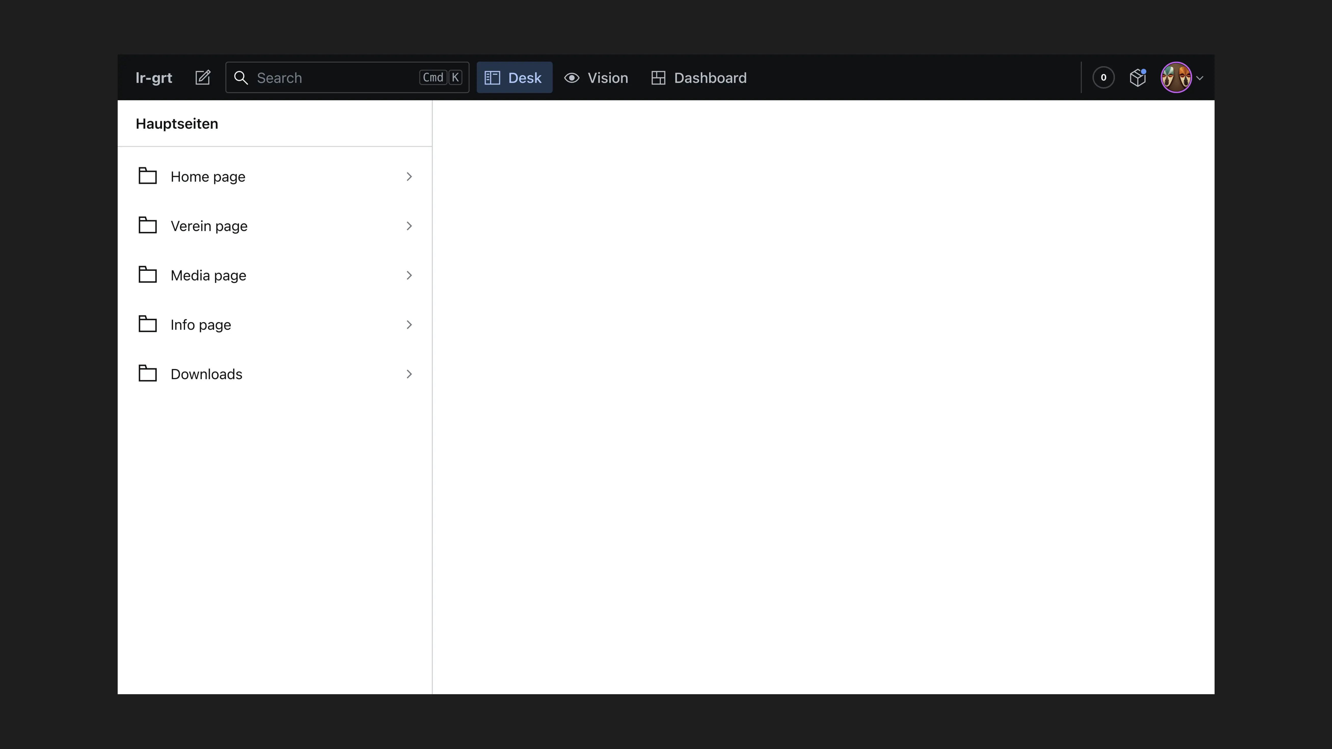Switch to the Vision tab
This screenshot has height=749, width=1332.
596,78
